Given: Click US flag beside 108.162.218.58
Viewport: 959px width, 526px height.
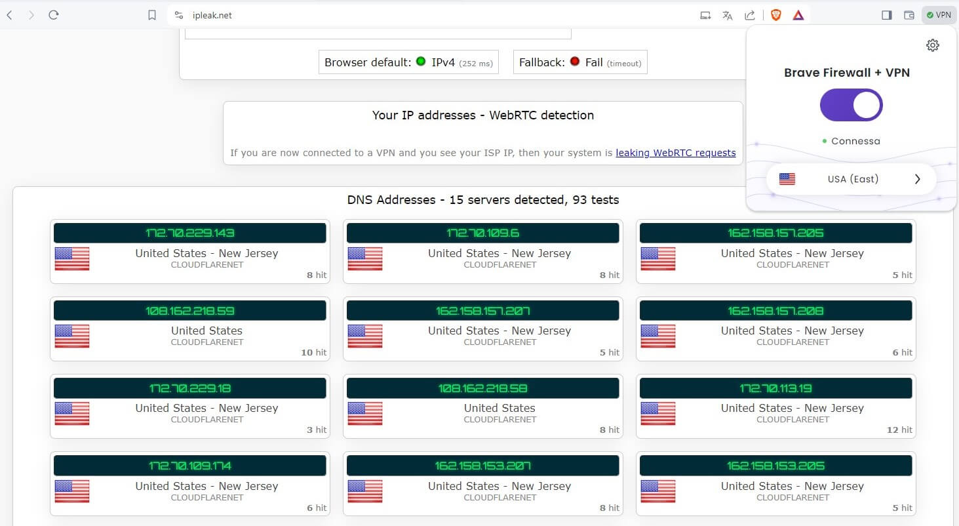Looking at the screenshot, I should click(365, 413).
